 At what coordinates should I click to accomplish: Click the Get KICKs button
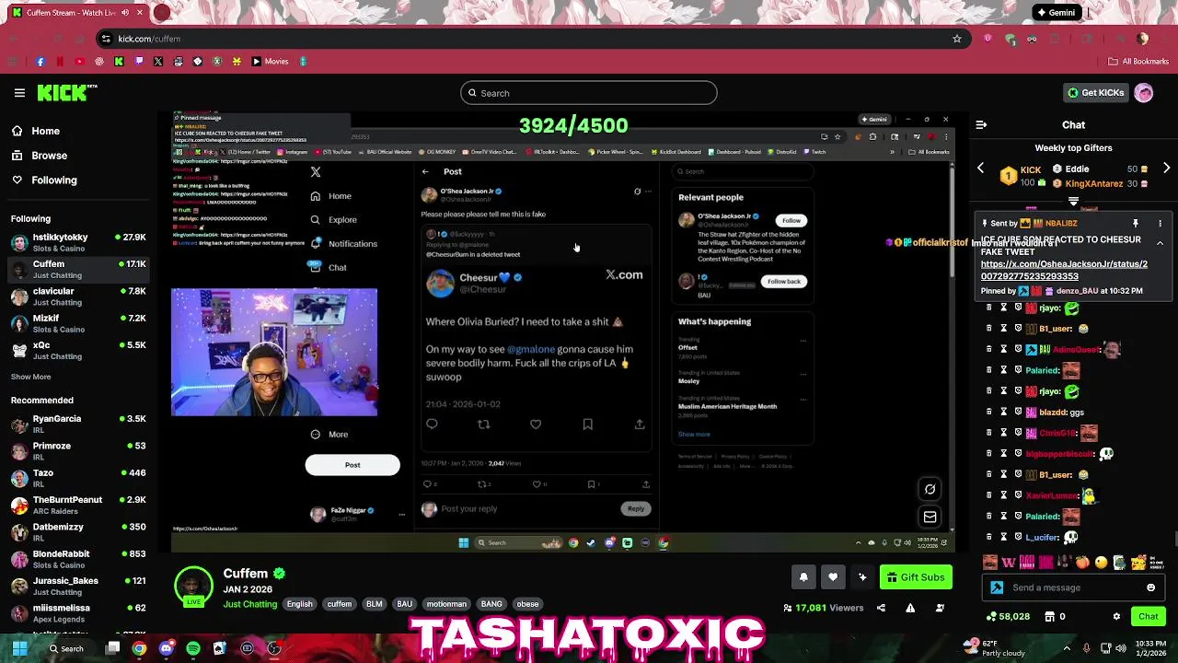[x=1095, y=93]
